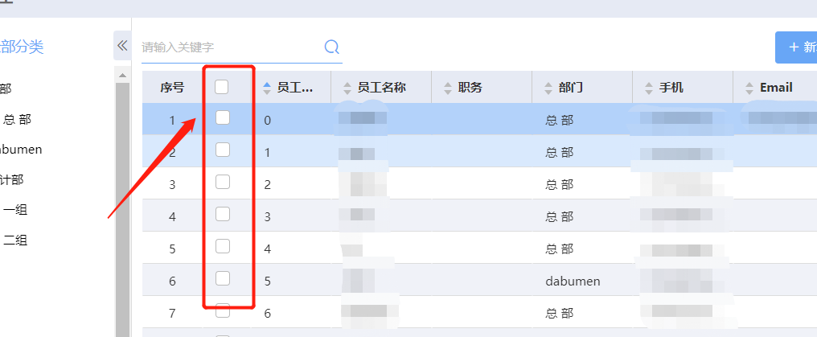
Task: Click sort arrows on employee name column
Action: tap(347, 88)
